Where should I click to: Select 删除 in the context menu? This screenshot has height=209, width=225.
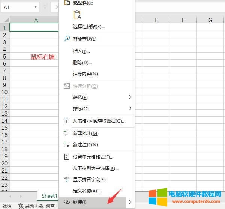[82, 62]
